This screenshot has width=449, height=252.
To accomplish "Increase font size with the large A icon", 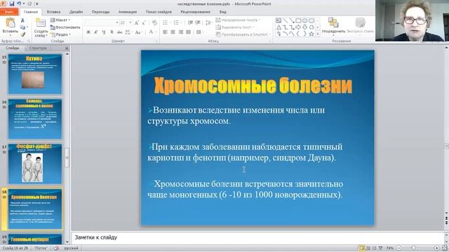I will [x=137, y=22].
